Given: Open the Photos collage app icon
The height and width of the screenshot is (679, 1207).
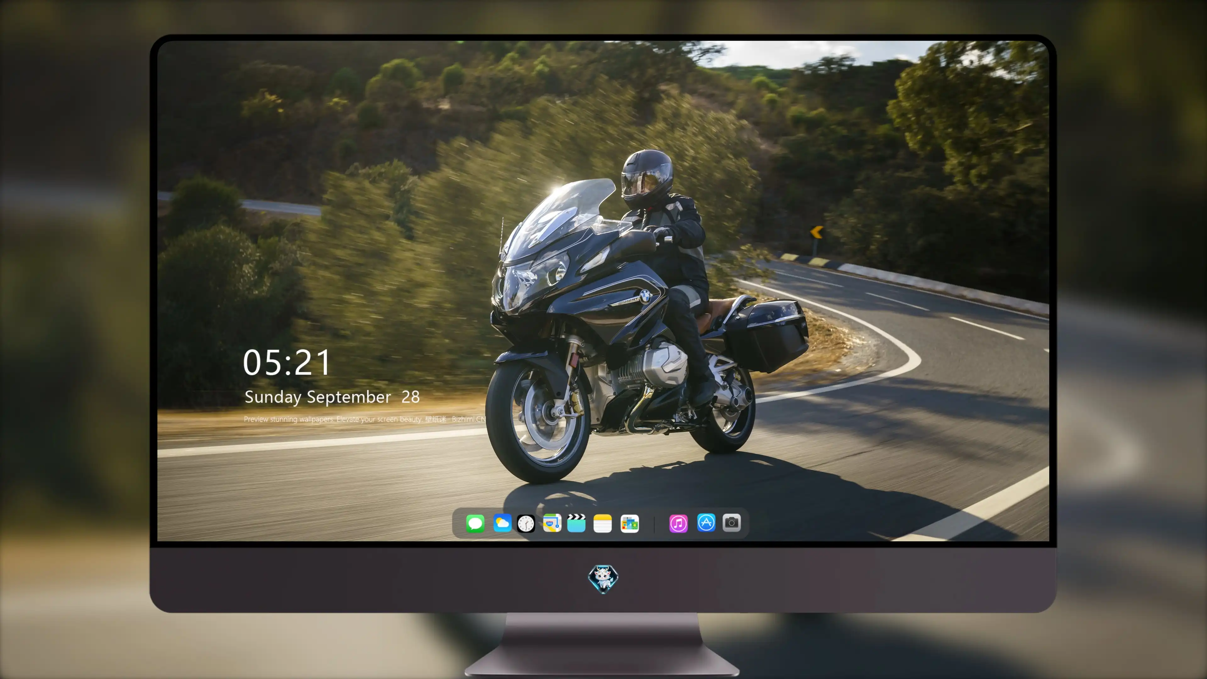Looking at the screenshot, I should pos(630,523).
